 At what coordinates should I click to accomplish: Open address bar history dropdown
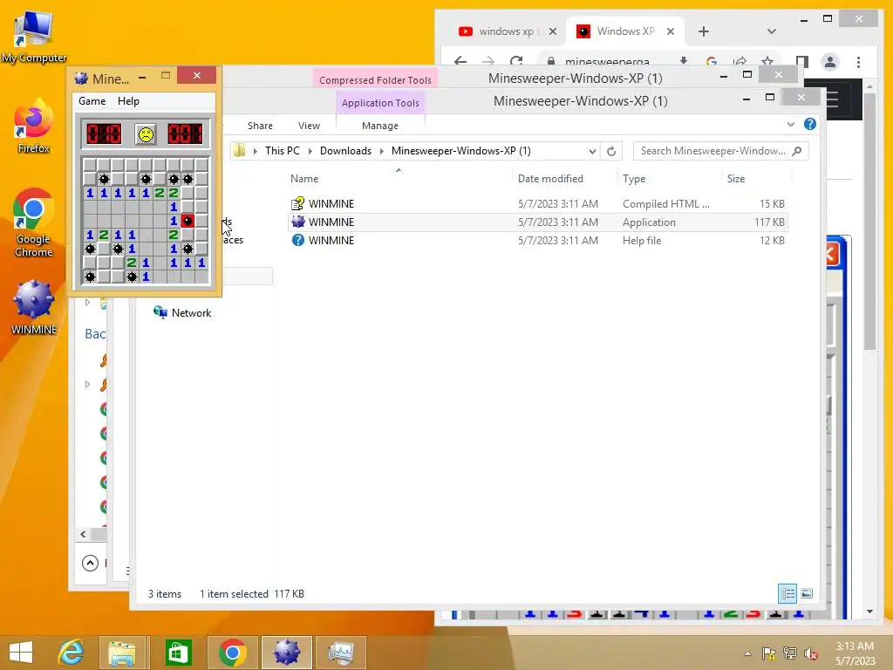tap(592, 151)
